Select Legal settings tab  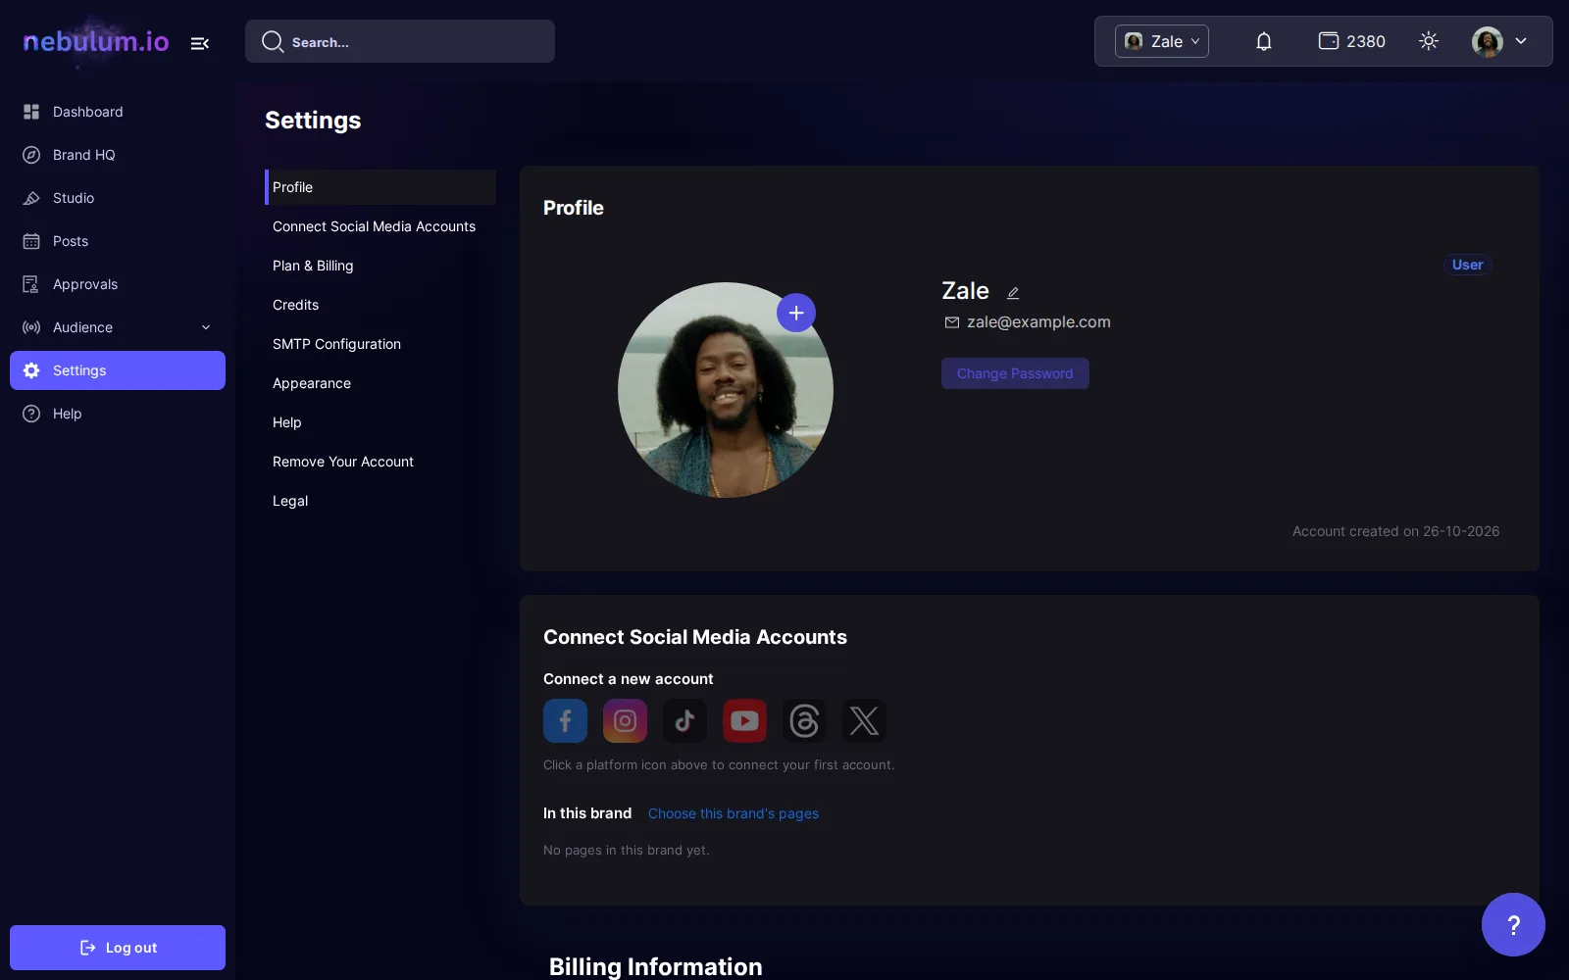[x=380, y=501]
